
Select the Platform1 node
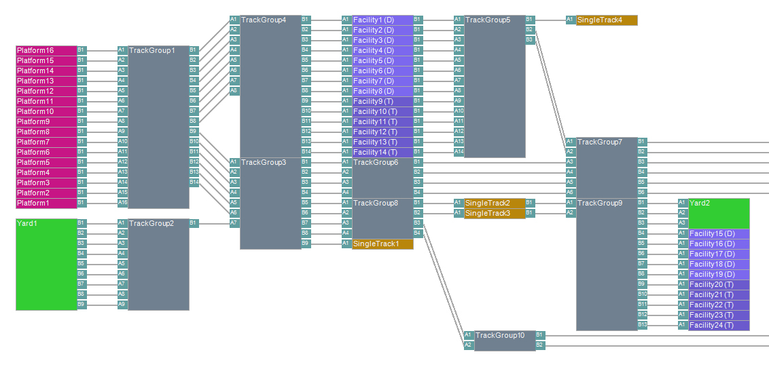coord(47,203)
